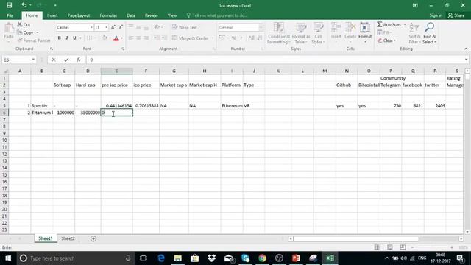
Task: Click the Insert Function fx button
Action: [x=79, y=60]
